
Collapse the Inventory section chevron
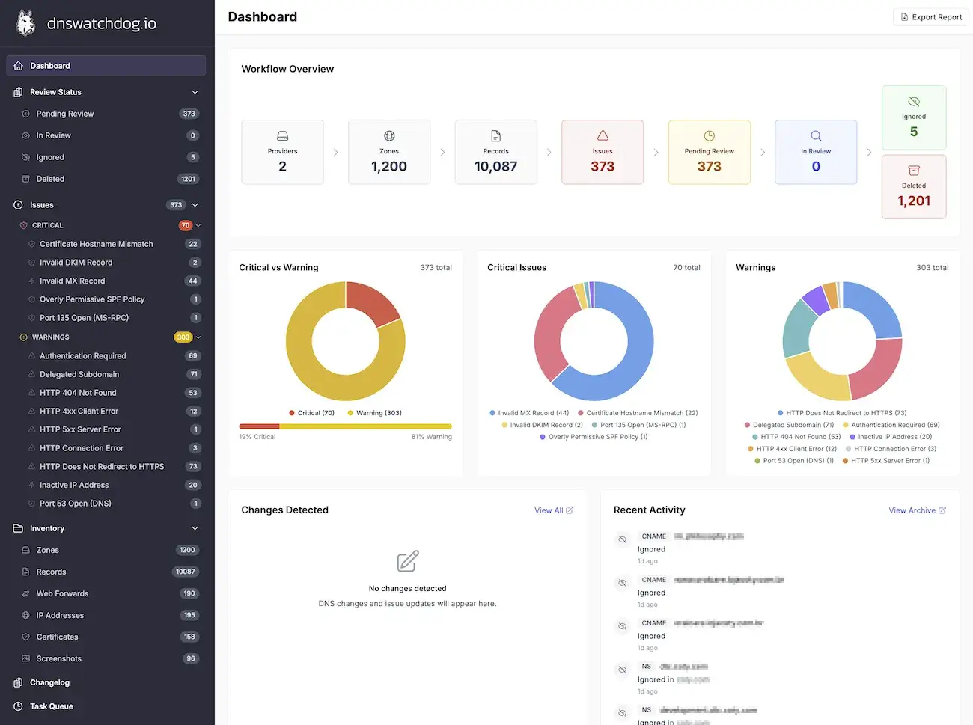[x=195, y=528]
